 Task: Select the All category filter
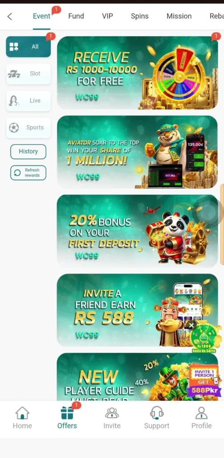coord(28,47)
